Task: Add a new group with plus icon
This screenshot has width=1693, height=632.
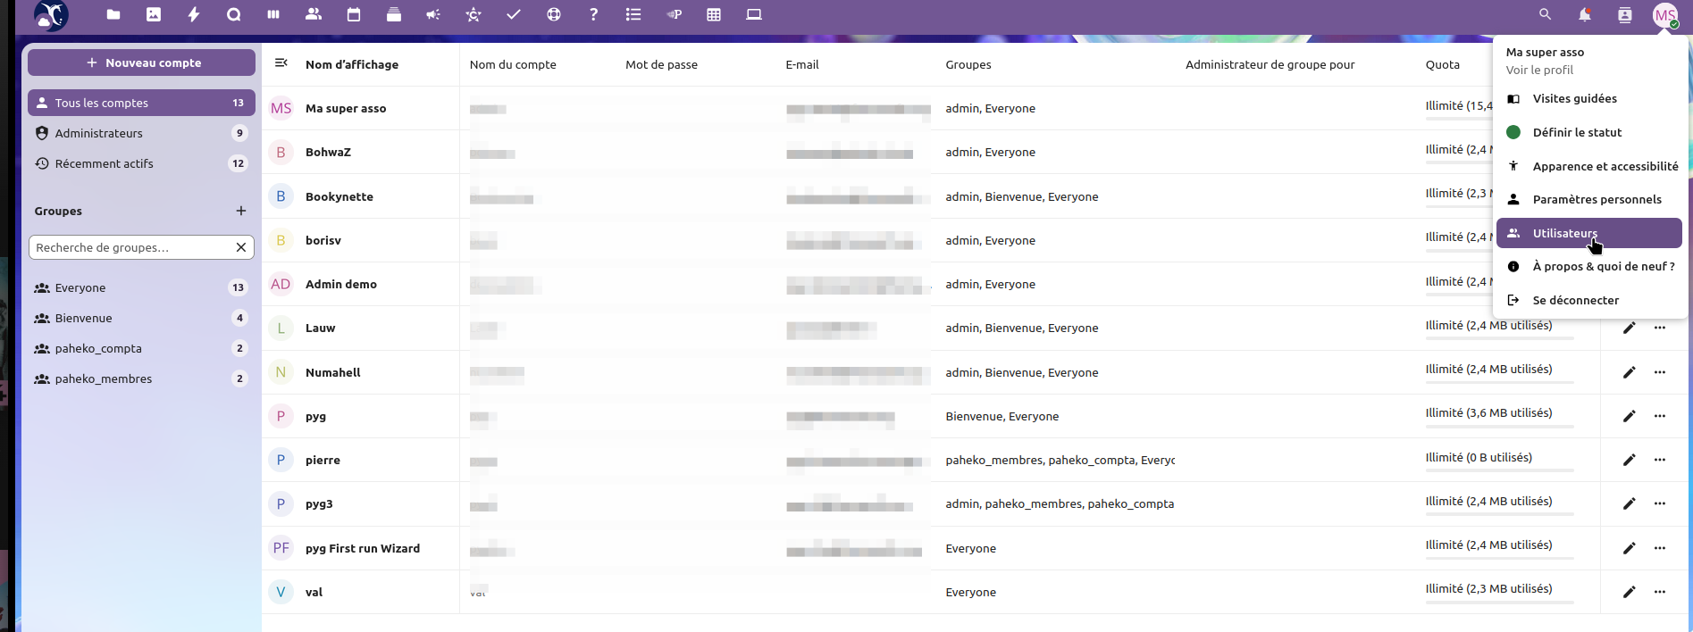Action: click(x=240, y=211)
